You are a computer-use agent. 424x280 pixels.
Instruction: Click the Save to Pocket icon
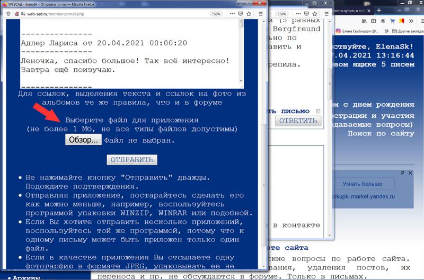click(241, 14)
